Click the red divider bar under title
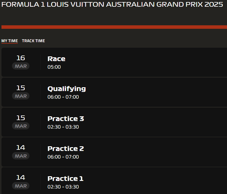Viewport: 227px width, 194px height. pyautogui.click(x=114, y=27)
